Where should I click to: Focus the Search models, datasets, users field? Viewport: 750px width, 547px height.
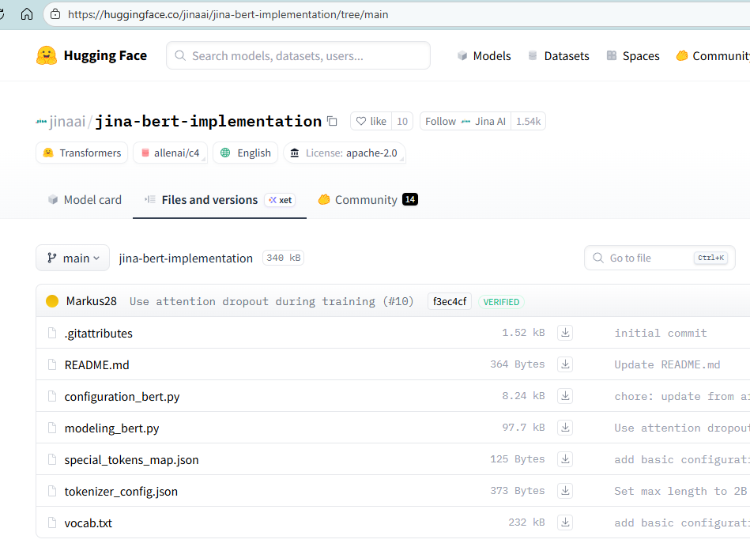coord(298,55)
